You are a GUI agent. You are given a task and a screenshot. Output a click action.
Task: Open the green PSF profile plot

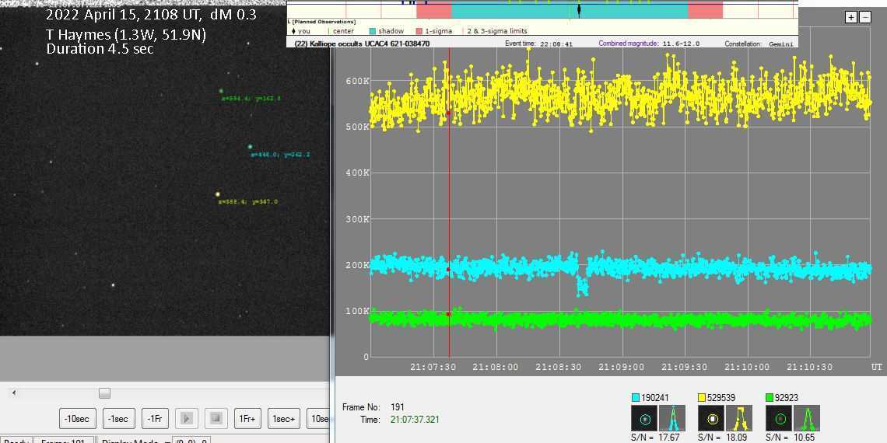pos(806,419)
